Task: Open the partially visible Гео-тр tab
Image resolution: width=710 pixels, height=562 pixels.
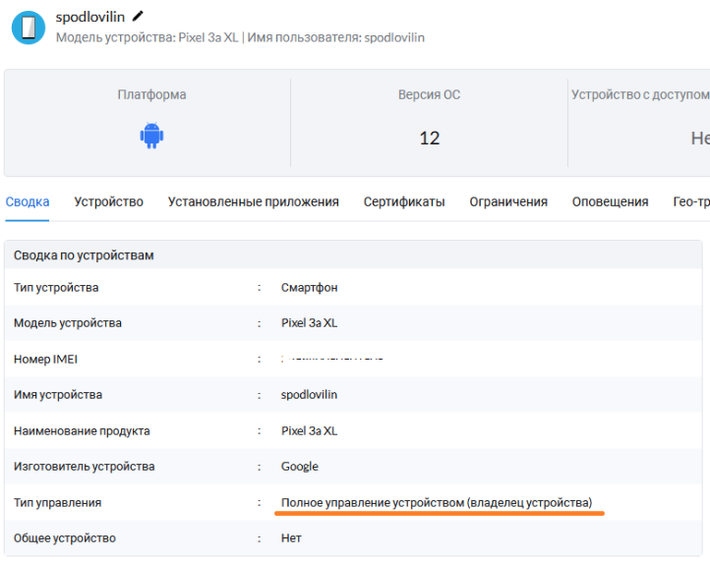Action: tap(690, 201)
